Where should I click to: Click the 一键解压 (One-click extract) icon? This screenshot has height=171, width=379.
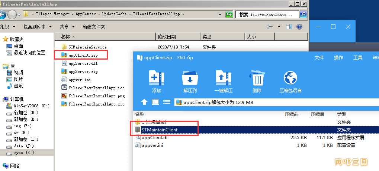(x=224, y=77)
